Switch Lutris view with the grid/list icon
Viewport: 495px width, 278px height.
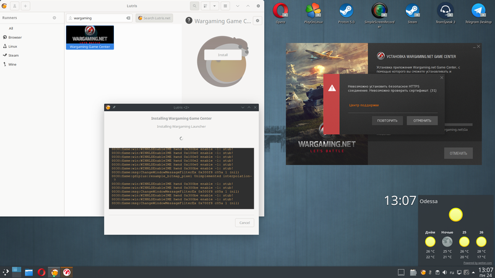tap(205, 6)
